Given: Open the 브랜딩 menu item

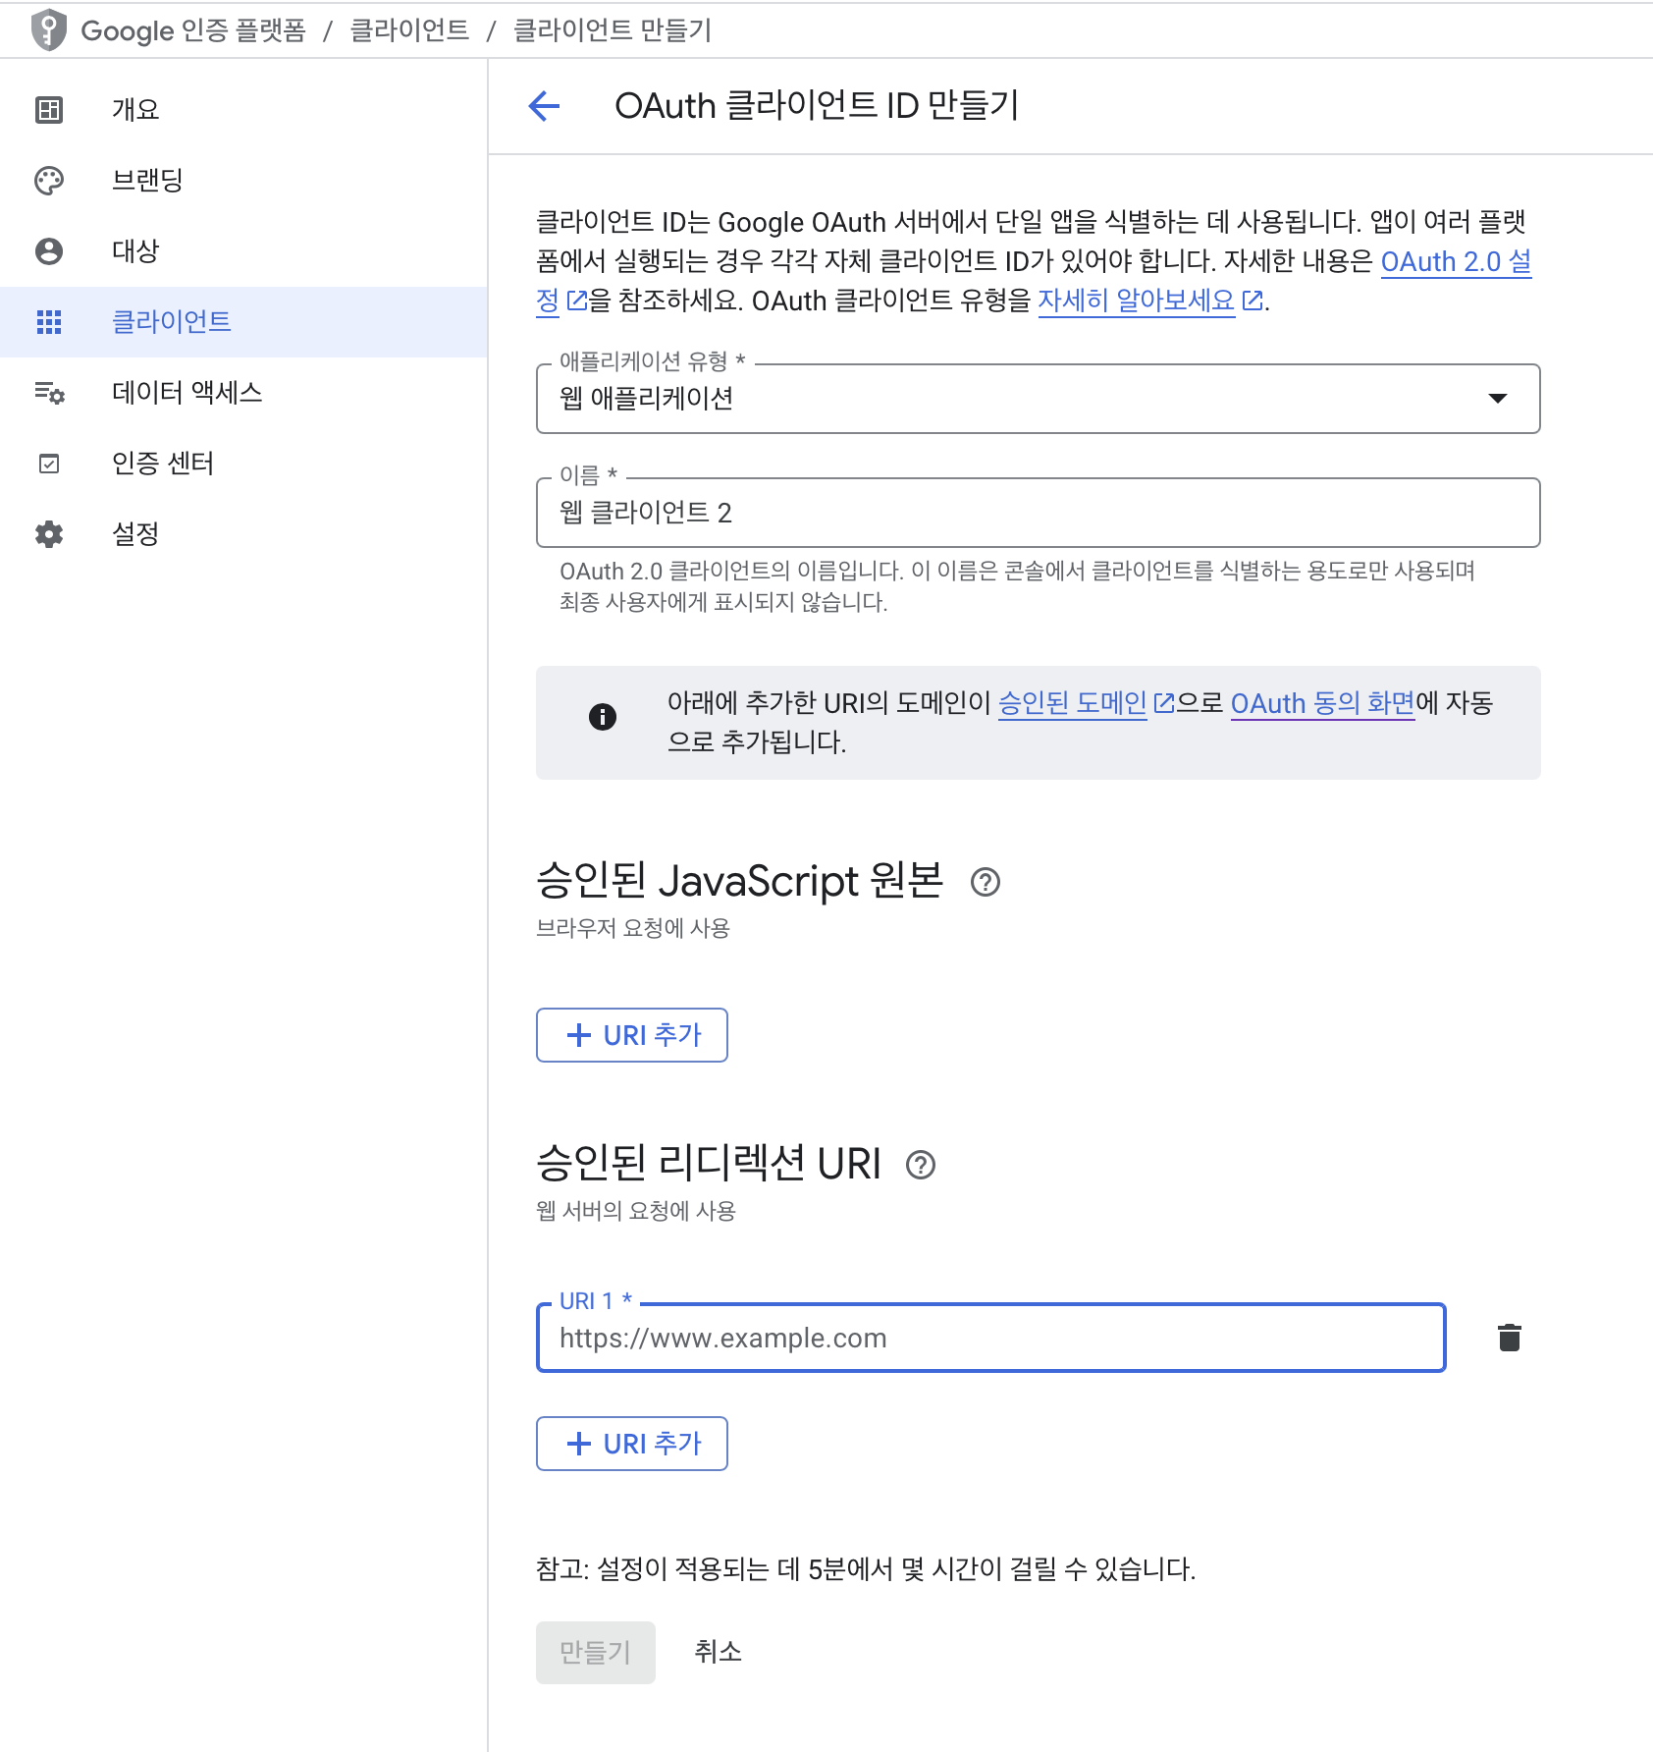Looking at the screenshot, I should (243, 181).
